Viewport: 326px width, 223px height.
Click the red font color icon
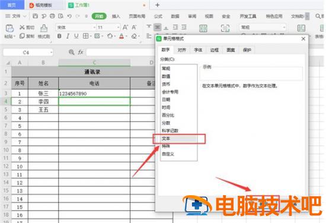tap(122, 36)
